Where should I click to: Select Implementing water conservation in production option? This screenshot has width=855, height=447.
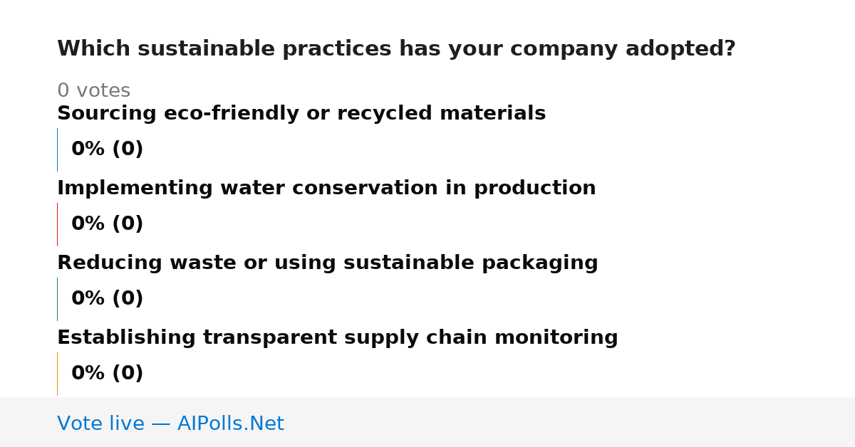[326, 189]
